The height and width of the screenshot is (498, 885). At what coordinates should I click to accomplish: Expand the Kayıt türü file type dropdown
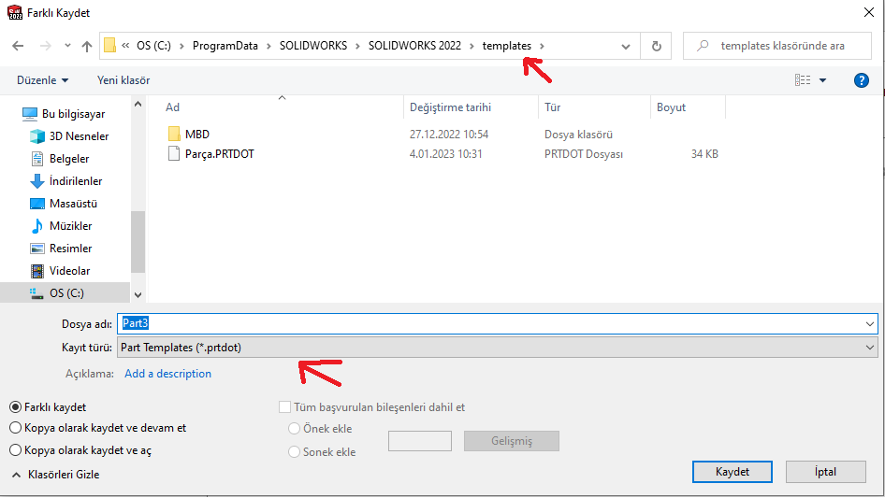coord(496,347)
